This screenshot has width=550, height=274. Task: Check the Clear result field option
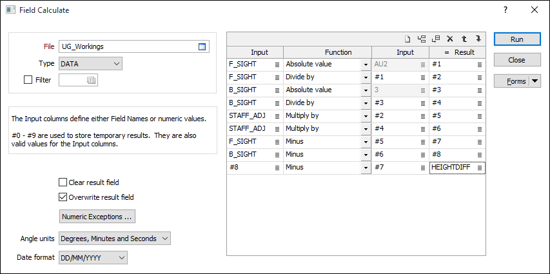[x=63, y=182]
